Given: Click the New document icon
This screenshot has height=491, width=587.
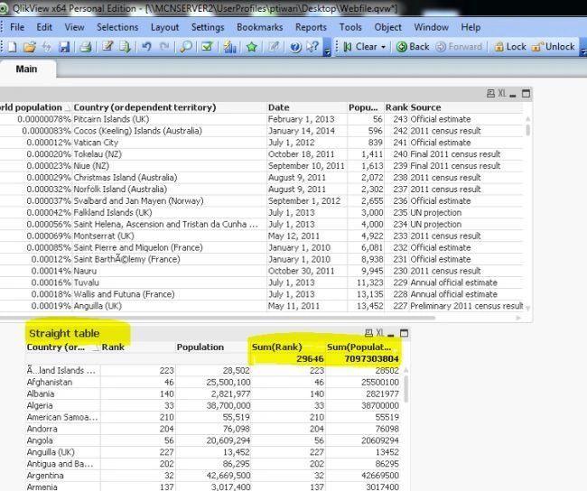Looking at the screenshot, I should [12, 47].
